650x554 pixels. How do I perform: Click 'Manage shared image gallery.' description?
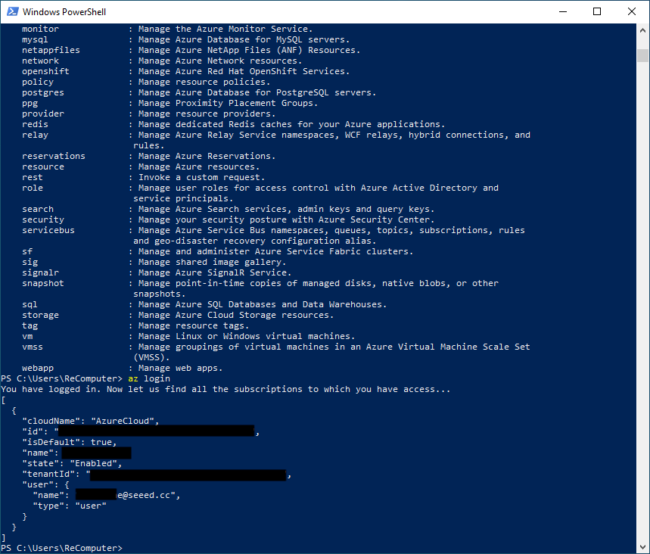coord(212,262)
